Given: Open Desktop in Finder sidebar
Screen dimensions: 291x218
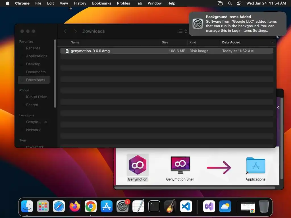Looking at the screenshot, I should tap(33, 64).
